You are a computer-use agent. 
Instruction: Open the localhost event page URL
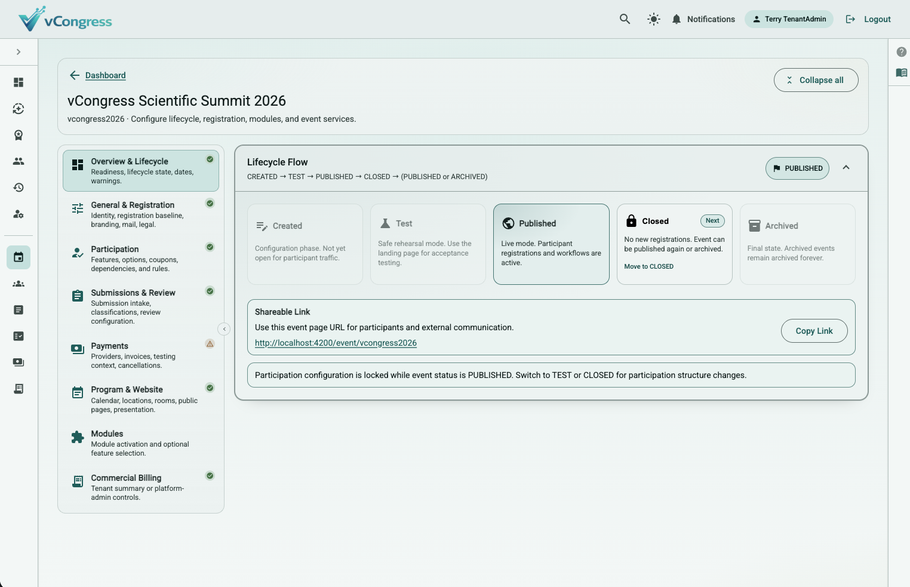[x=336, y=343]
